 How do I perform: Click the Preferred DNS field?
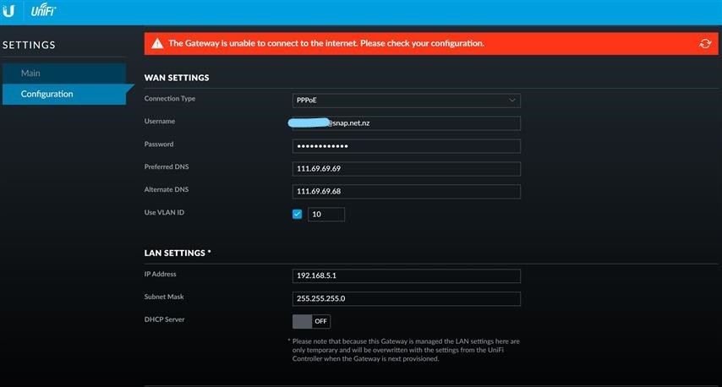[406, 168]
